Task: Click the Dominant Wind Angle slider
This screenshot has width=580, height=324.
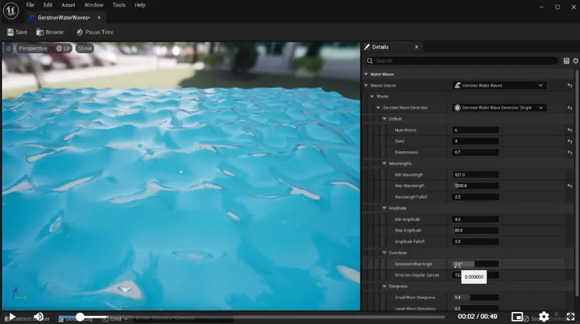Action: tap(475, 264)
